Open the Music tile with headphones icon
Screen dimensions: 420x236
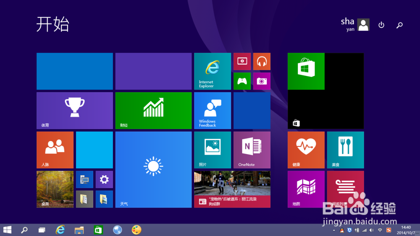point(262,62)
